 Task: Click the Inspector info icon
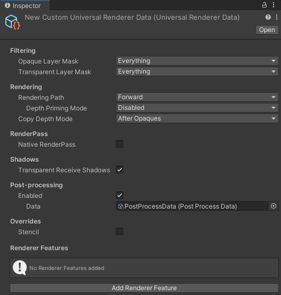point(7,5)
